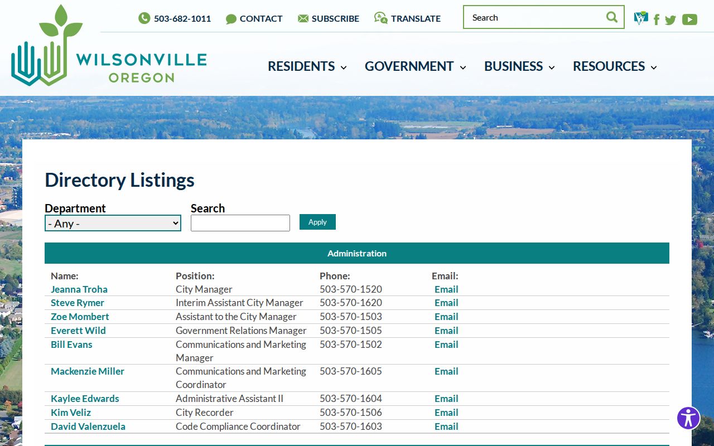Click the directory Search text field

click(x=240, y=223)
